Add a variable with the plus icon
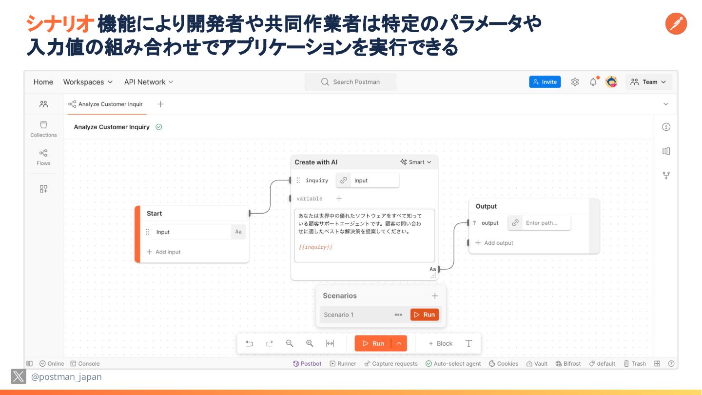Image resolution: width=702 pixels, height=395 pixels. click(x=339, y=198)
